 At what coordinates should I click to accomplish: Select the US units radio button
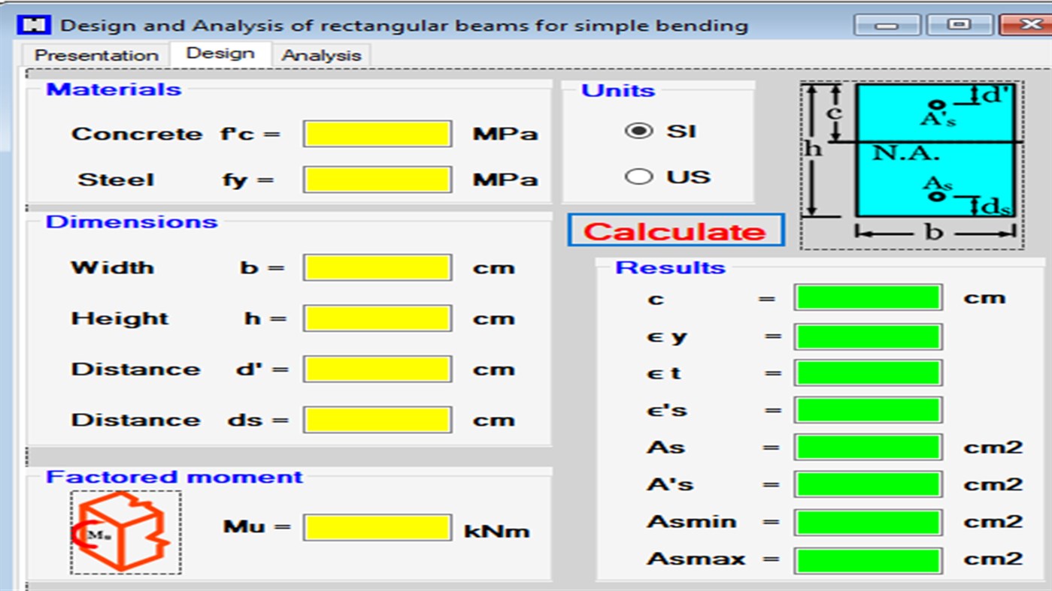tap(639, 176)
